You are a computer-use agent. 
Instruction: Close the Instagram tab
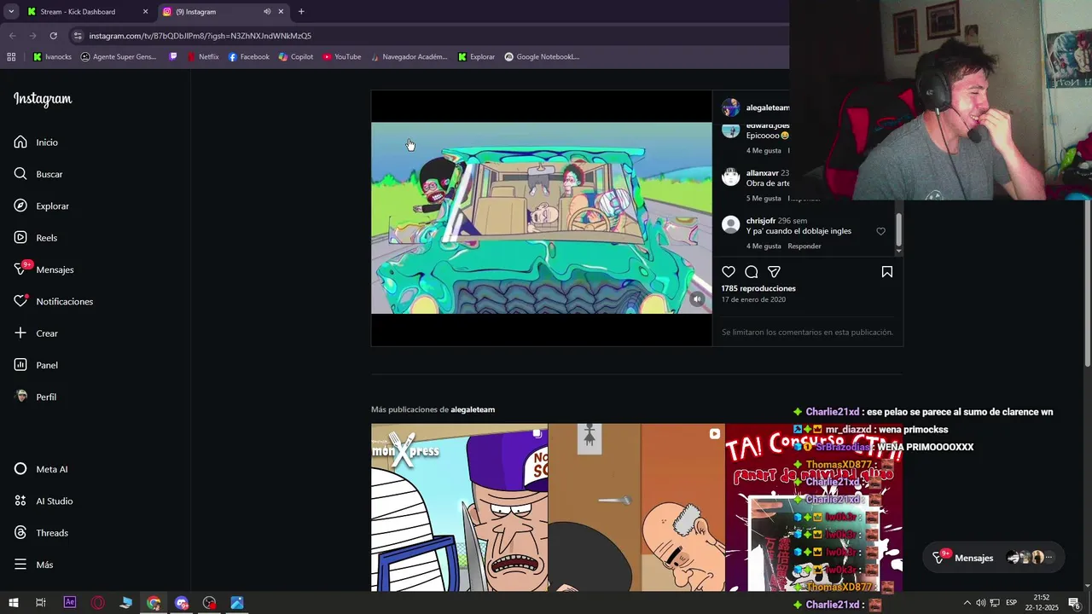[x=281, y=12]
